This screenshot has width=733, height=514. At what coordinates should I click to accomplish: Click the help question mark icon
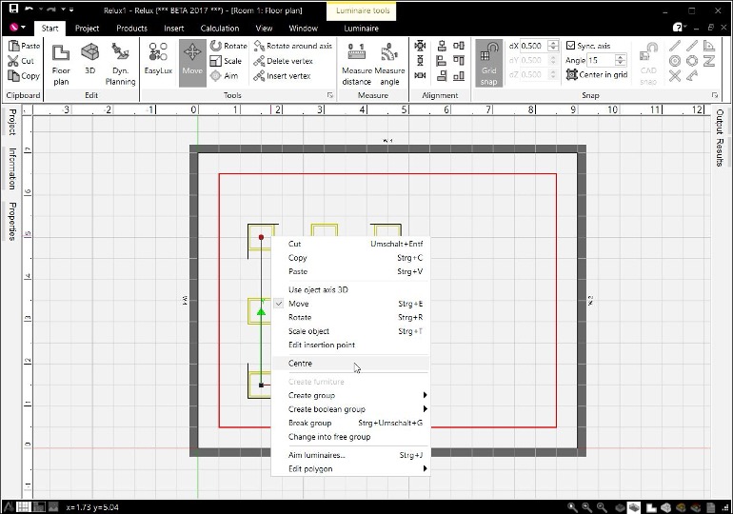[x=677, y=28]
